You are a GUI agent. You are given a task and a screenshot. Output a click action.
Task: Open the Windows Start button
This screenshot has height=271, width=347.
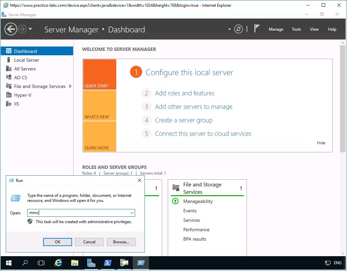[9, 263]
